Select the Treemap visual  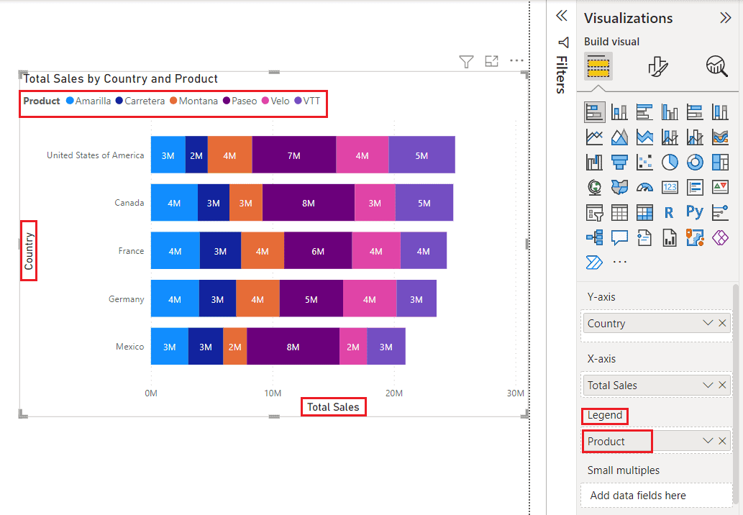pyautogui.click(x=720, y=163)
